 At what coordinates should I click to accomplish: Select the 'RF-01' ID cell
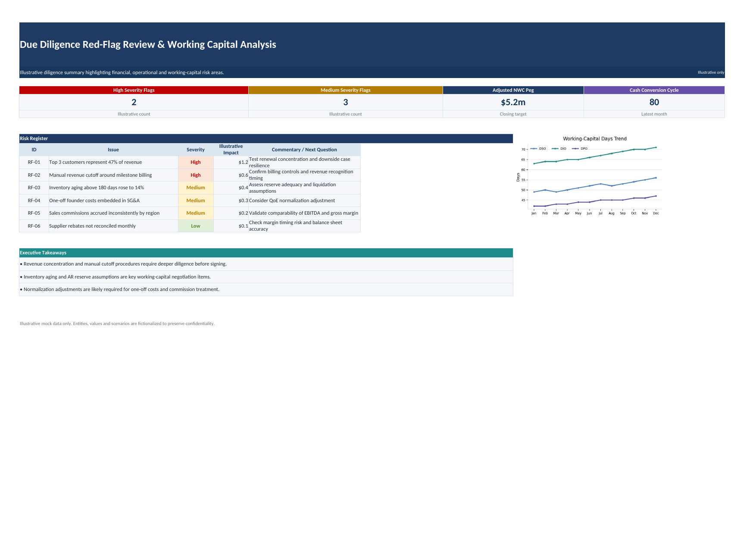(34, 162)
